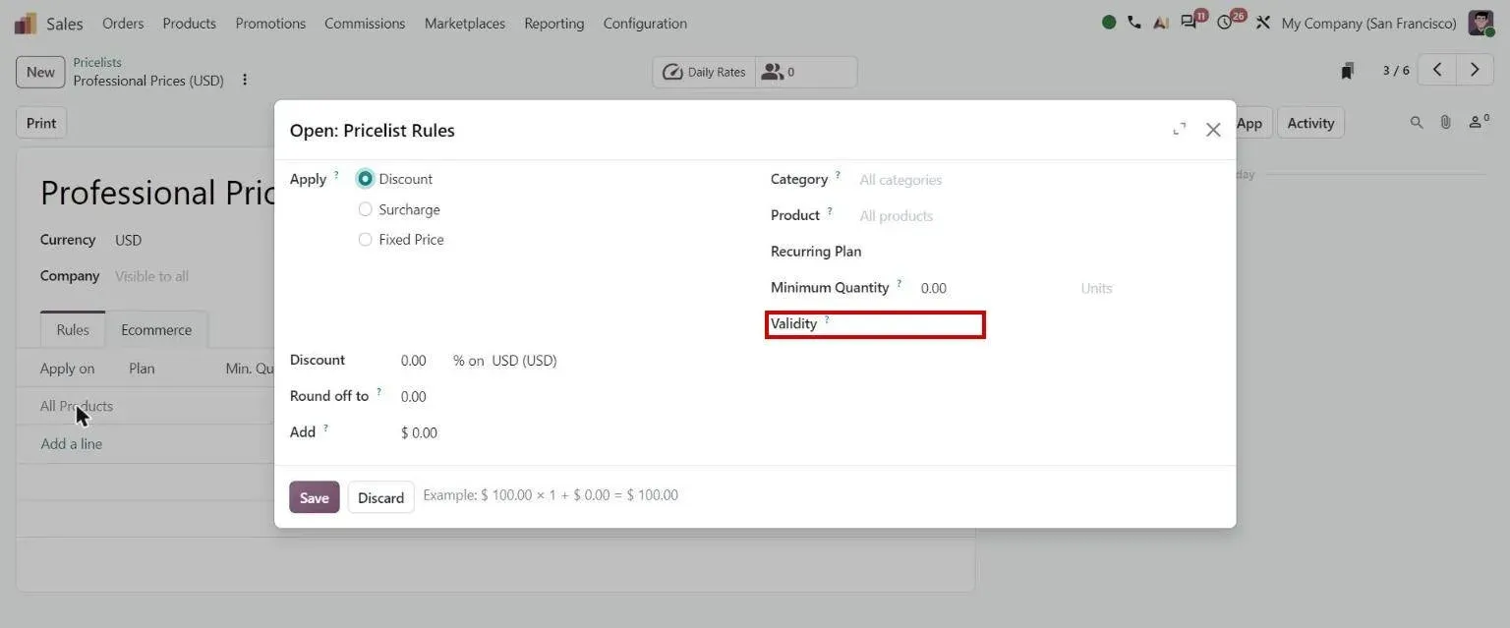
Task: Open the Commissions menu
Action: 365,23
